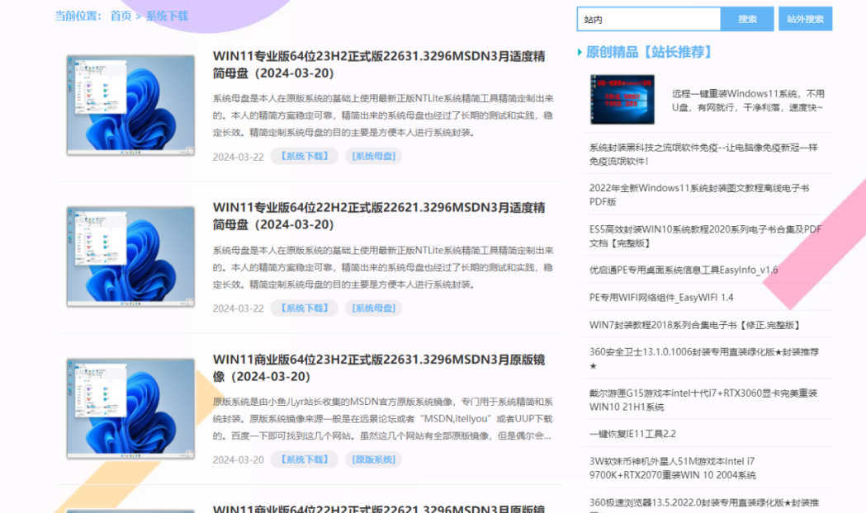Open the 360安全卫士13.1.0.1006封装专用 link
866x513 pixels.
pos(704,359)
